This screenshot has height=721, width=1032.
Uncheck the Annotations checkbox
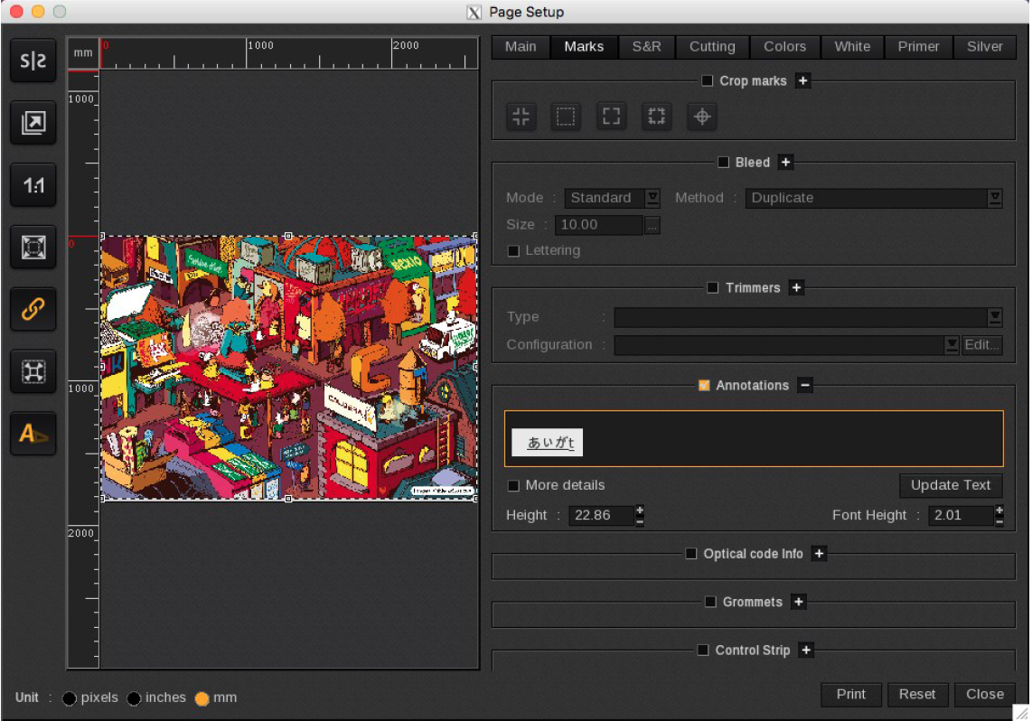click(x=704, y=386)
